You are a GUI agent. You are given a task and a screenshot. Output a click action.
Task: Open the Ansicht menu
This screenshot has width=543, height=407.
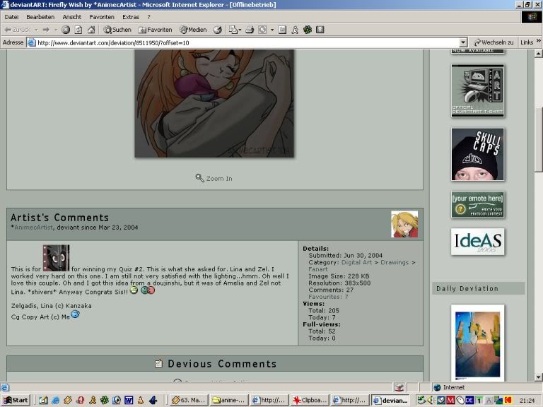(71, 17)
